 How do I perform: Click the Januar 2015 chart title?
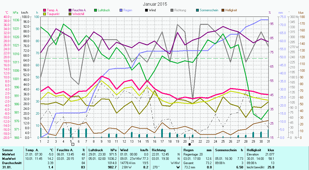tap(155, 4)
